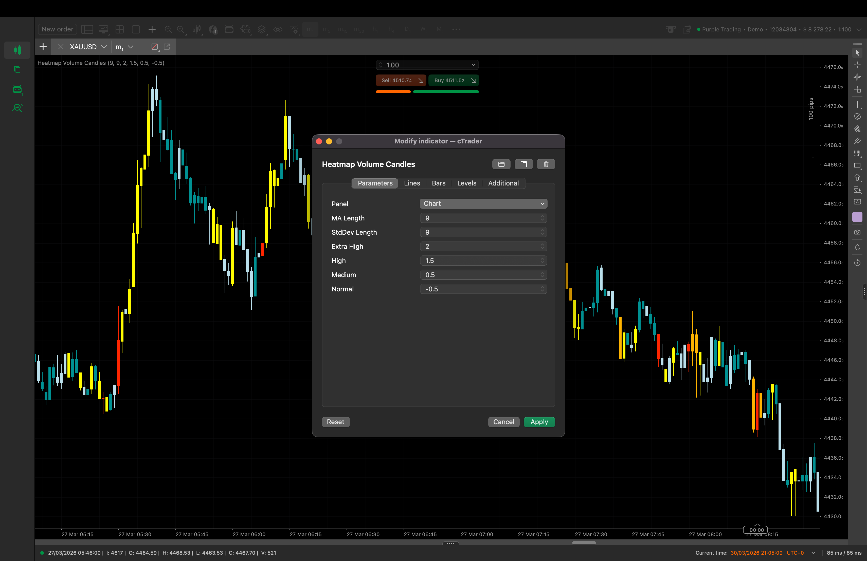Toggle the eye visibility icon in toolbar

(278, 29)
